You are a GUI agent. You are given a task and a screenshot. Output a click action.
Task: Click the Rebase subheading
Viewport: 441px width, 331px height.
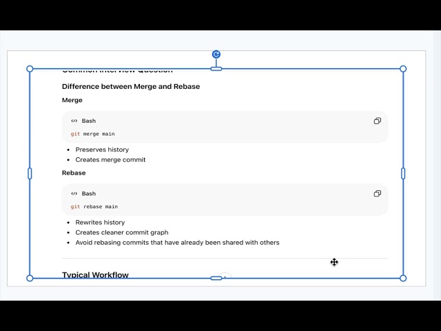click(x=74, y=173)
